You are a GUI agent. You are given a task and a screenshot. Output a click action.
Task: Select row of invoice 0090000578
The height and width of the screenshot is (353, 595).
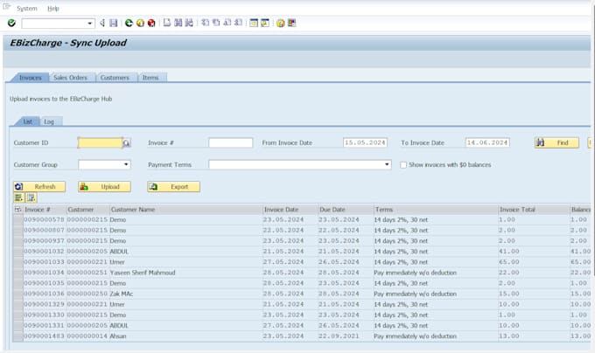pyautogui.click(x=17, y=220)
